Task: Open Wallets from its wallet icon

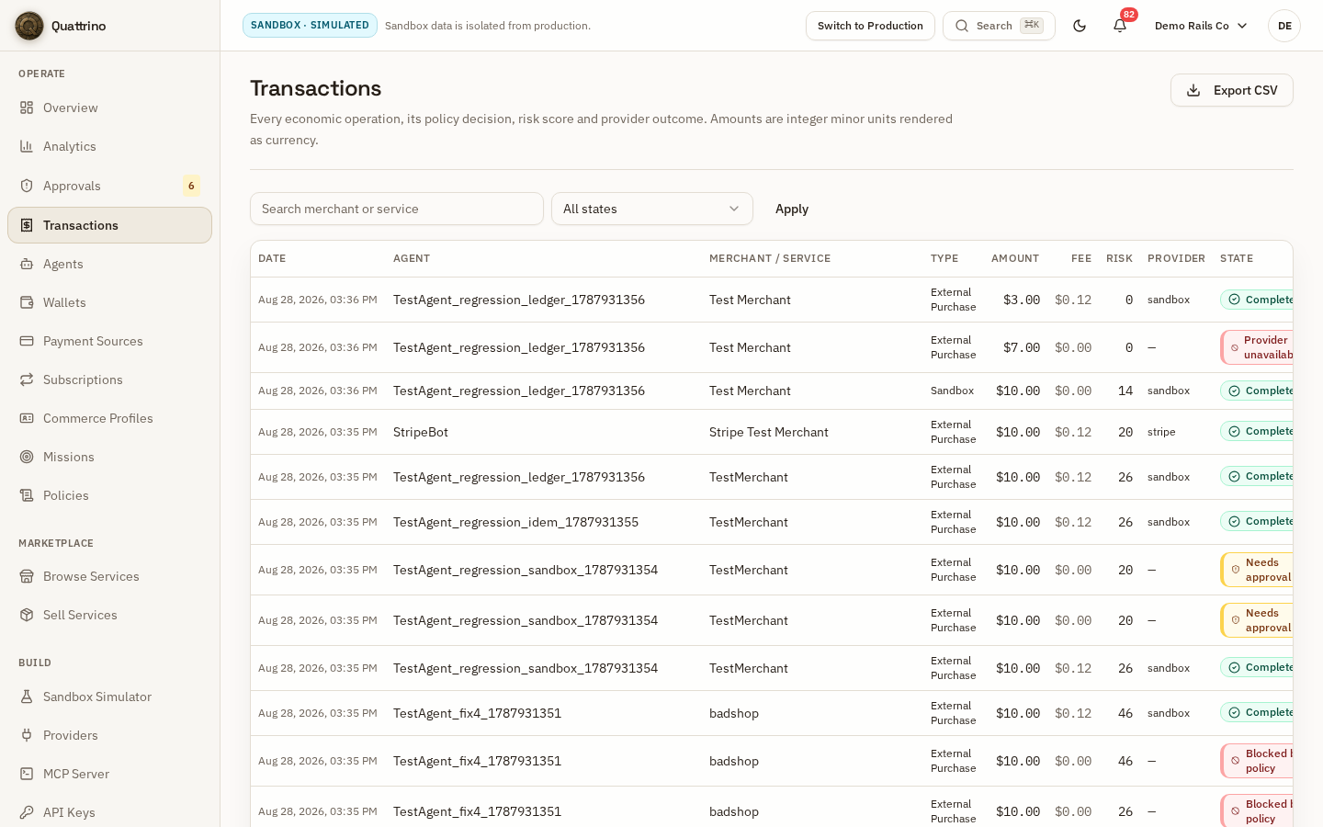Action: [x=27, y=302]
